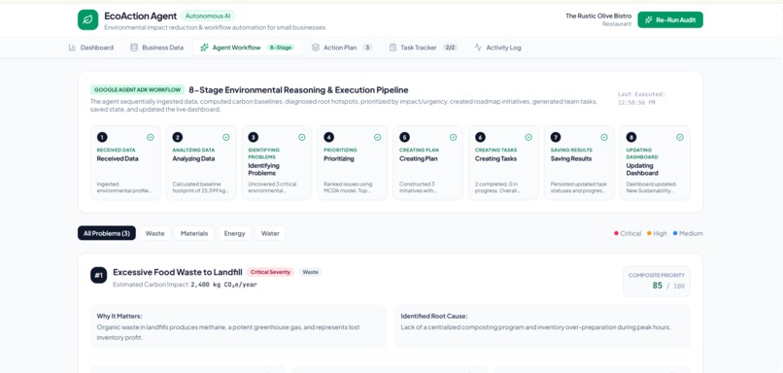783x373 pixels.
Task: Click the stage 5 number circle
Action: click(404, 137)
